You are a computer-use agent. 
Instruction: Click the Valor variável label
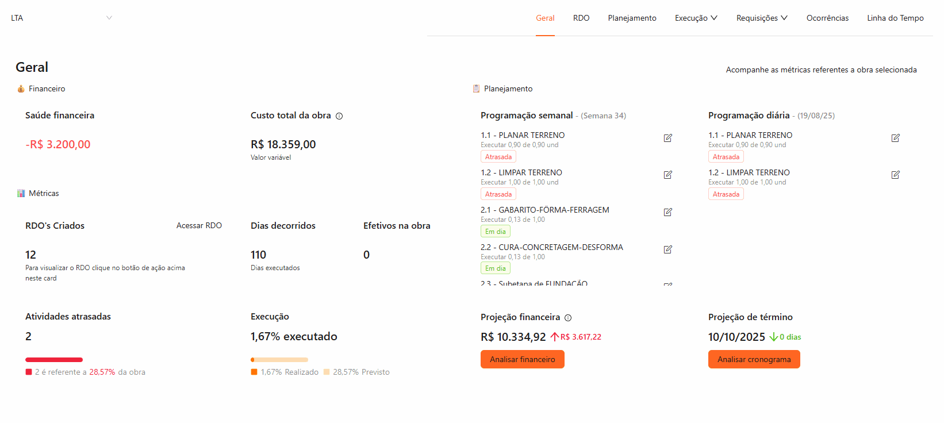271,157
